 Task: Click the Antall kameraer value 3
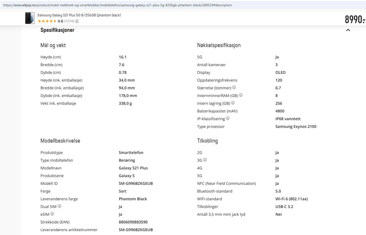277,65
